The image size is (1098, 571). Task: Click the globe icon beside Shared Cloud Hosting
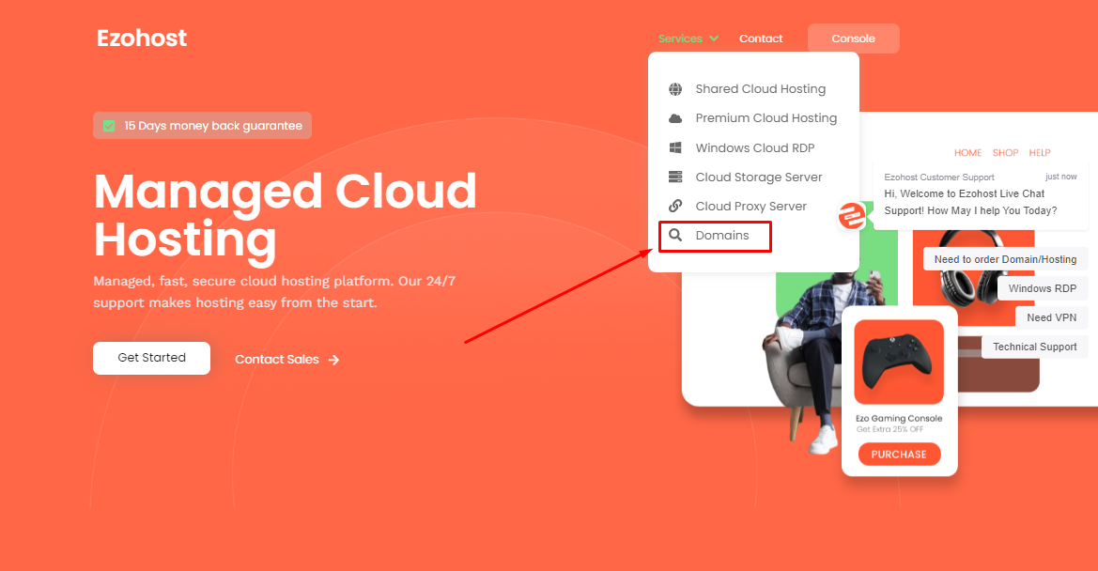tap(675, 89)
